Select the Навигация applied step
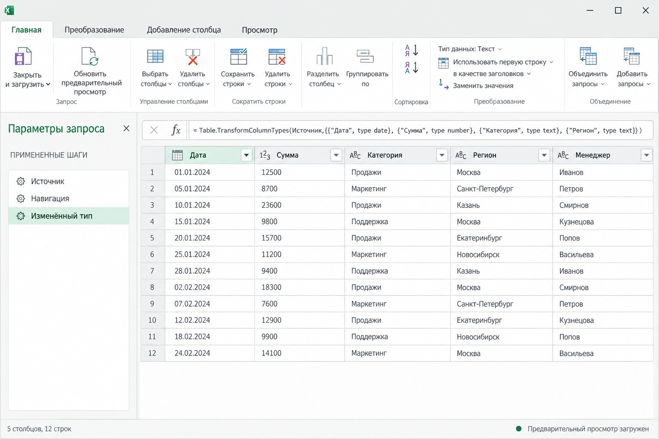 click(69, 198)
